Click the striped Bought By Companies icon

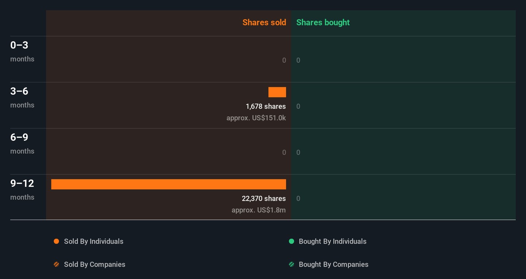coord(291,264)
